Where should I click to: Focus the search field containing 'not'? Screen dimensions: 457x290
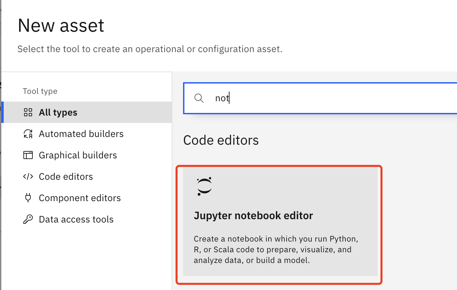320,98
